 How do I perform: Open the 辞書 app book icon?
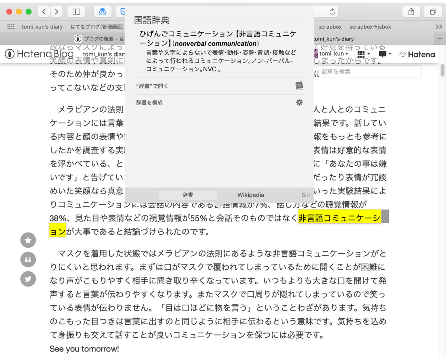pyautogui.click(x=299, y=86)
